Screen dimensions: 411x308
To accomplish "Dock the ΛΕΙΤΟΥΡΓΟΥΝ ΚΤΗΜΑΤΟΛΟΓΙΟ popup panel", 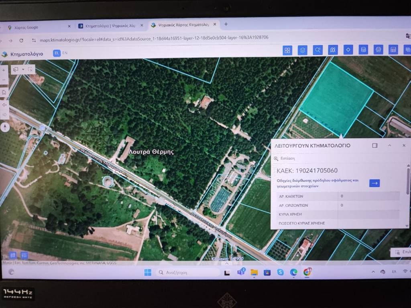I will pos(375,146).
